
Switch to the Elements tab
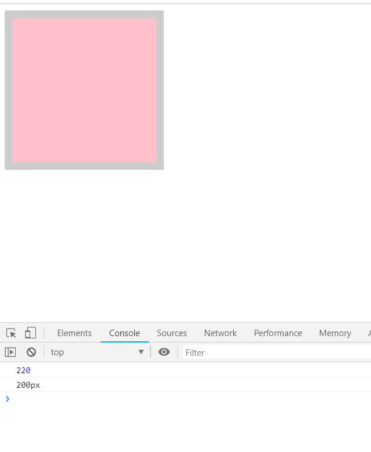[x=74, y=333]
